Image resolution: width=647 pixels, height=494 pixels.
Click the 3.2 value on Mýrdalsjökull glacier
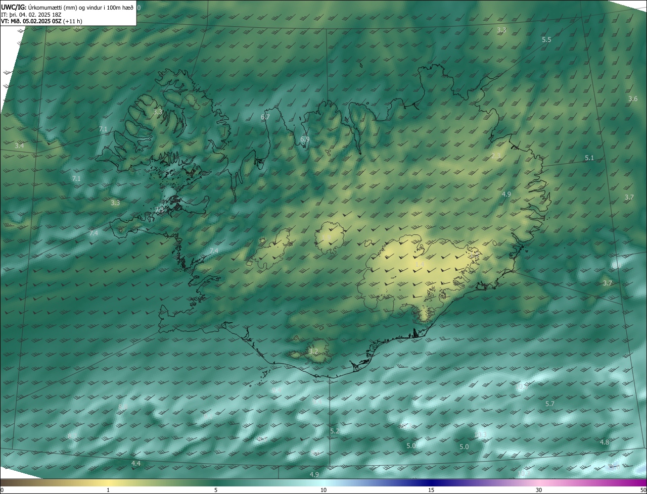pos(313,351)
